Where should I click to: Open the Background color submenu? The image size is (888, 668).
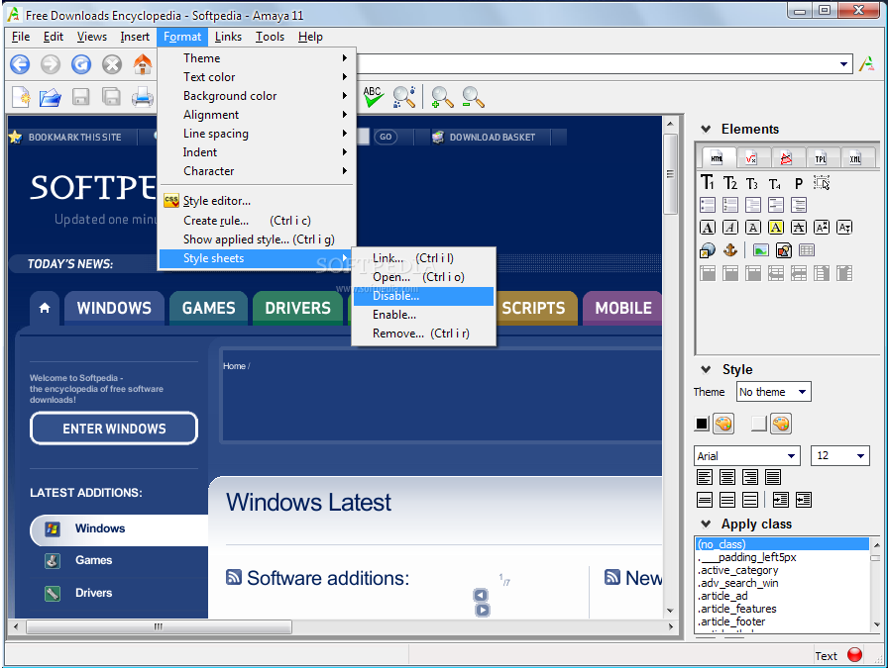(257, 96)
